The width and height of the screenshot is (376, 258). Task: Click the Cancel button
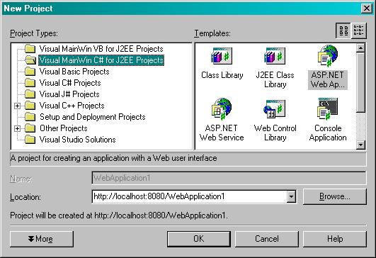tap(267, 239)
